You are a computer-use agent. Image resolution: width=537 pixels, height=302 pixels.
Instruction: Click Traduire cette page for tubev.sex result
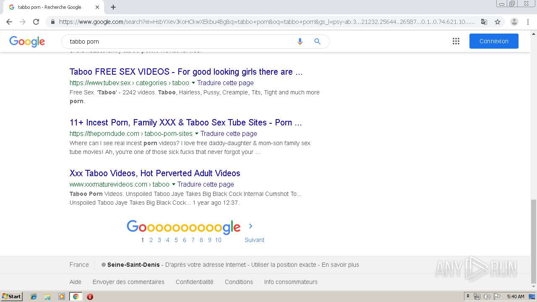pyautogui.click(x=225, y=83)
